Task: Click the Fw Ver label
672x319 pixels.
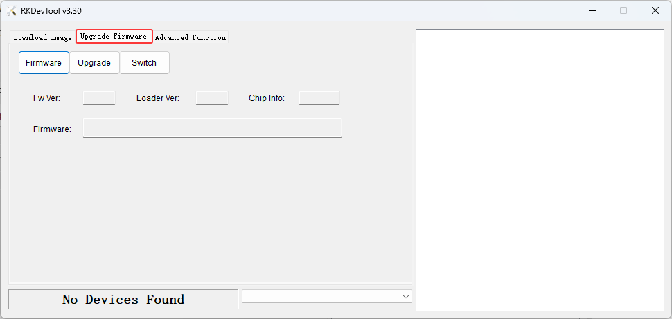Action: click(x=46, y=98)
